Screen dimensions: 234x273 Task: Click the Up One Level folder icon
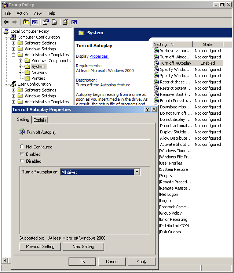click(x=26, y=22)
